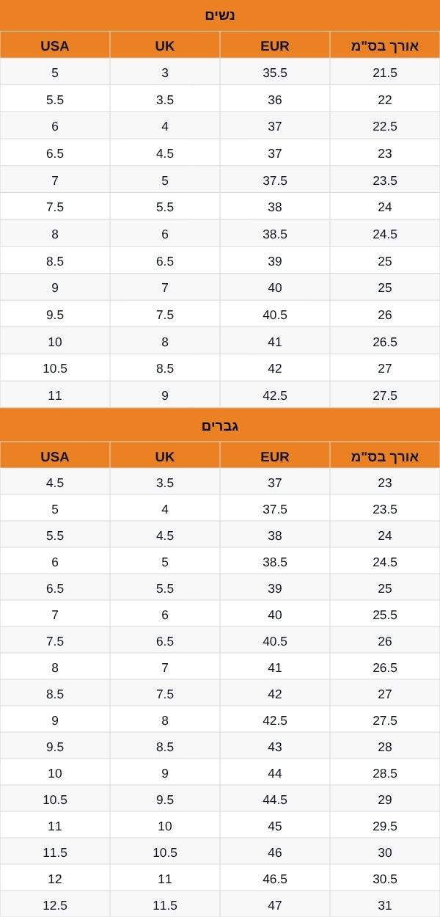The width and height of the screenshot is (440, 917).
Task: Select the UK 11.5 cell
Action: point(165,905)
